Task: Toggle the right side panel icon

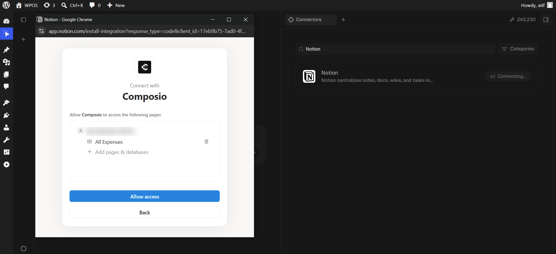Action: click(546, 20)
